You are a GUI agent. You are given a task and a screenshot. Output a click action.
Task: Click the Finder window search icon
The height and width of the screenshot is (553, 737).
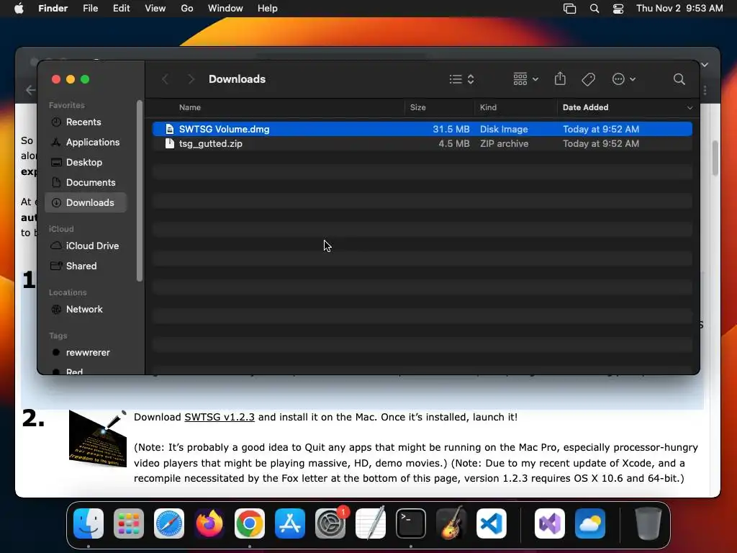click(679, 79)
